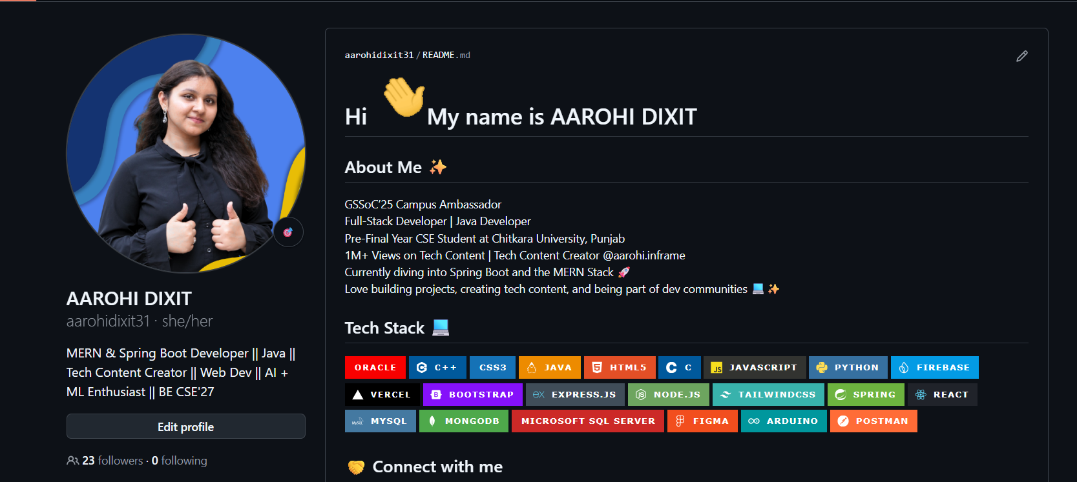
Task: Click the Vercel tech badge
Action: pyautogui.click(x=382, y=394)
